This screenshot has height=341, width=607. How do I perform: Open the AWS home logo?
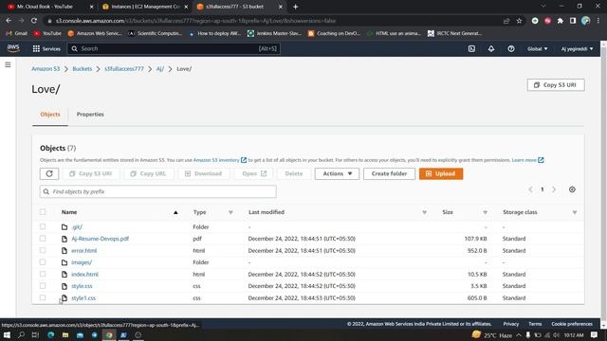coord(13,48)
